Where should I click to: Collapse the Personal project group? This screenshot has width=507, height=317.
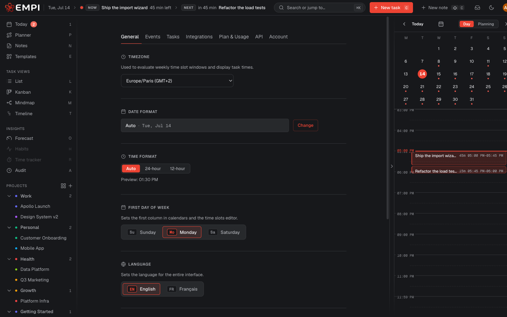click(x=9, y=228)
